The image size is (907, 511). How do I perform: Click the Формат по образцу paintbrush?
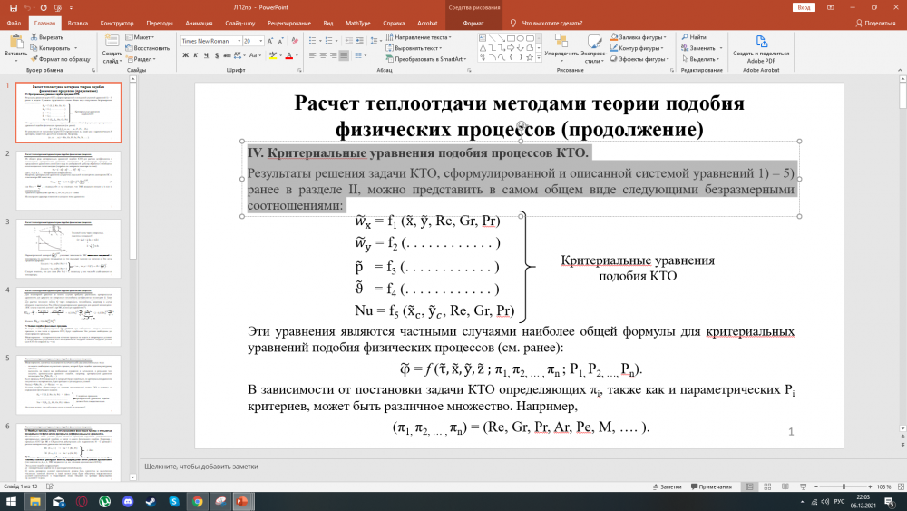[34, 59]
